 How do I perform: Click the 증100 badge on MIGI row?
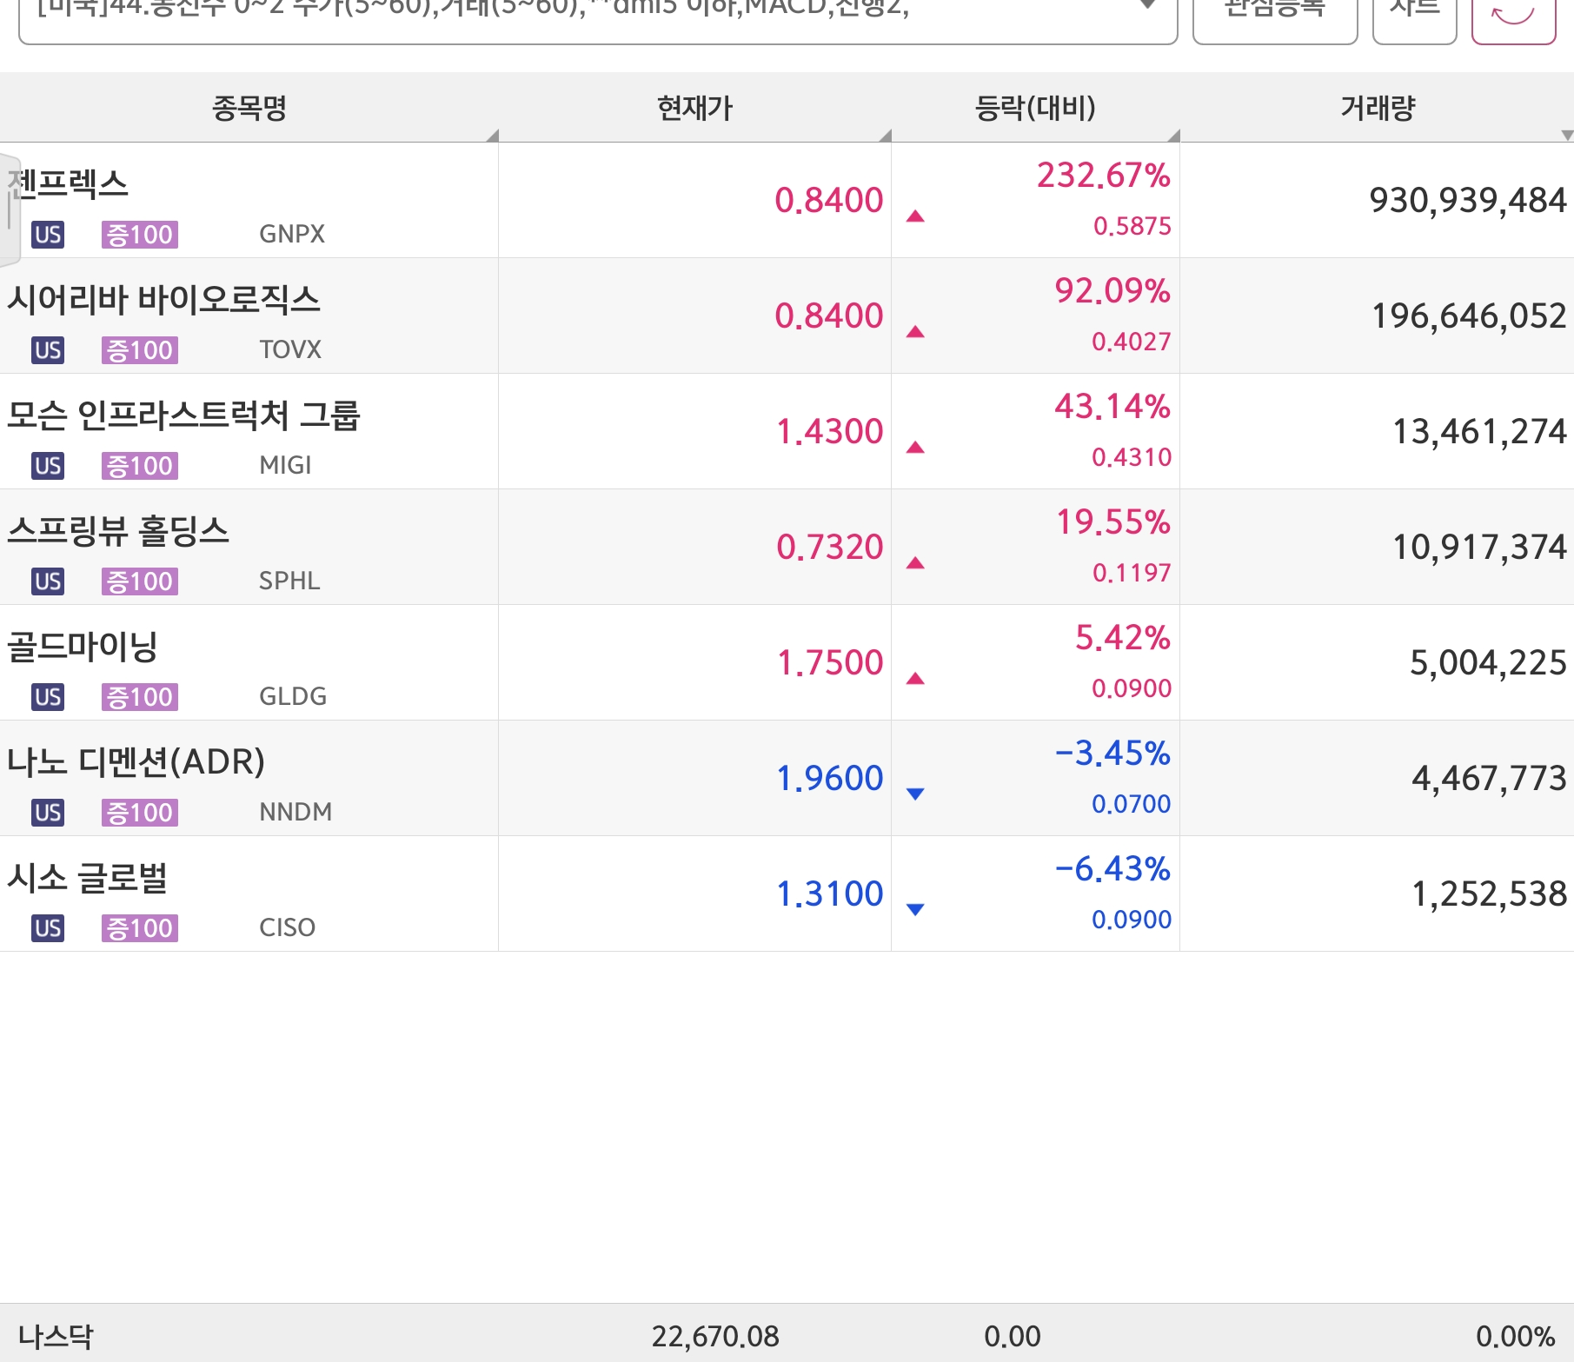(140, 466)
